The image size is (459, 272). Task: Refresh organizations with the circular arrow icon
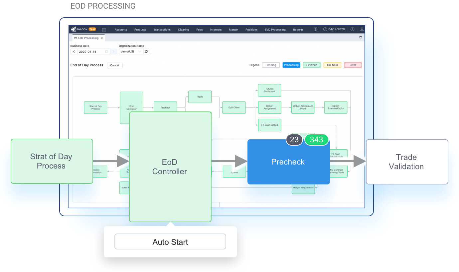point(146,51)
